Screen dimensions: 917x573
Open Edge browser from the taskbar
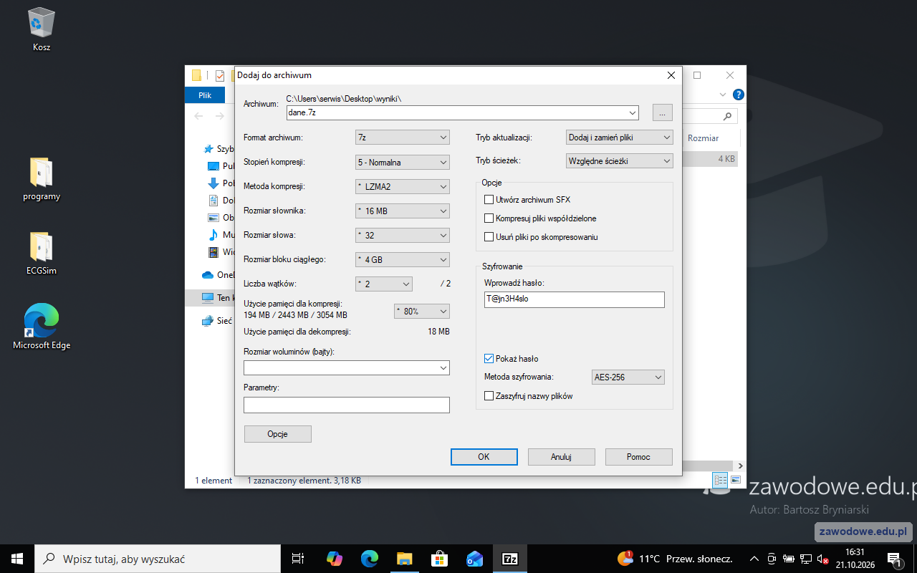[369, 559]
